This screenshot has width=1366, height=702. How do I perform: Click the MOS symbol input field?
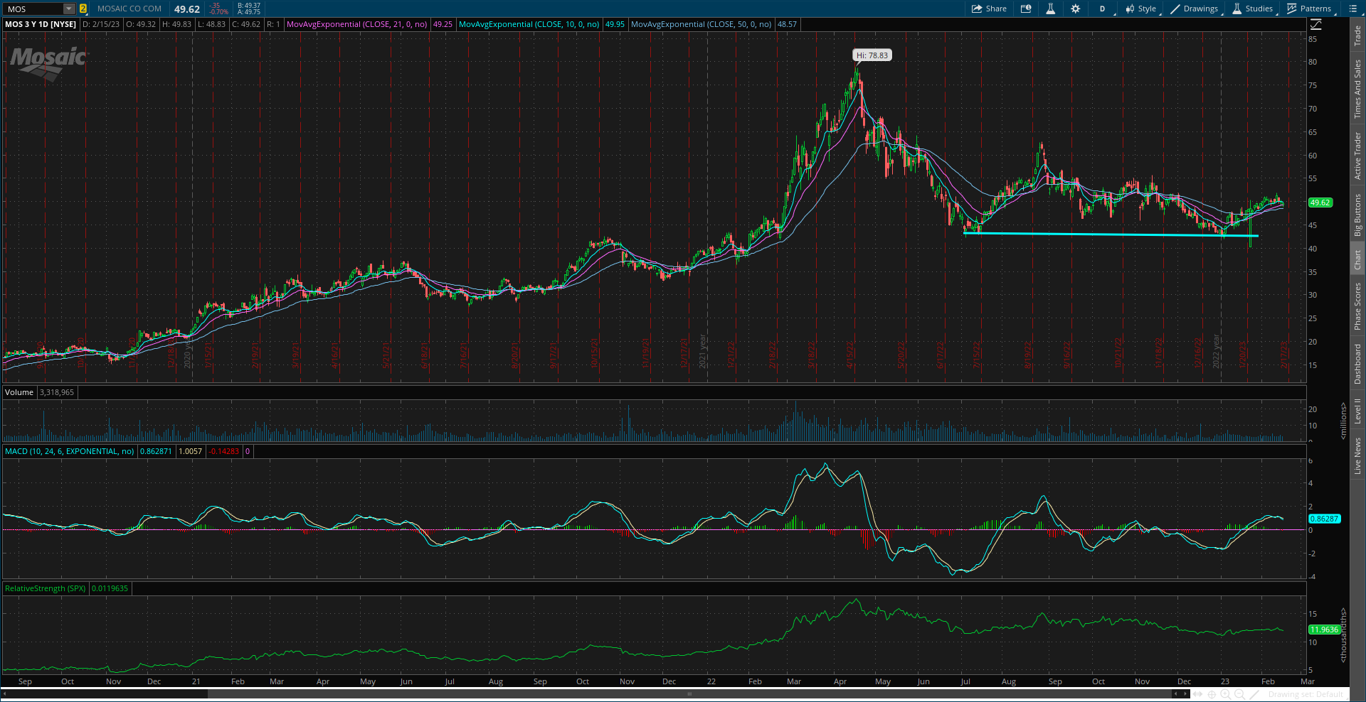[33, 9]
